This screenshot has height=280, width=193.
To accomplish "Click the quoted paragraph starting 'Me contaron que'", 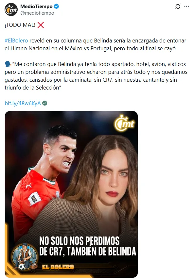I will click(96, 76).
